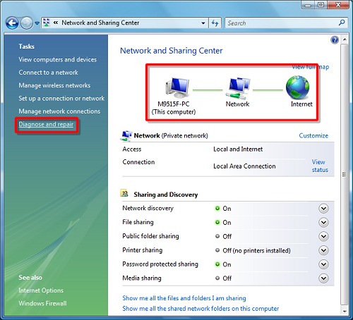This screenshot has width=353, height=320.
Task: Open the blue Help question-mark icon
Action: (335, 40)
